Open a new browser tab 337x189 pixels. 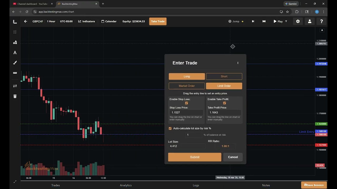point(103,4)
